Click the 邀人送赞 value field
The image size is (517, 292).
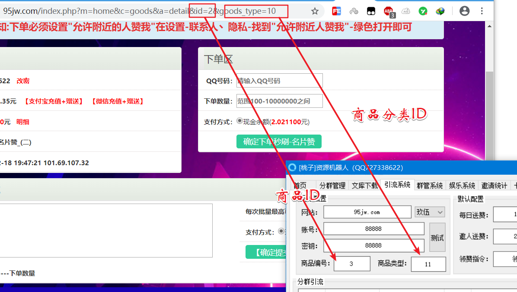point(505,236)
